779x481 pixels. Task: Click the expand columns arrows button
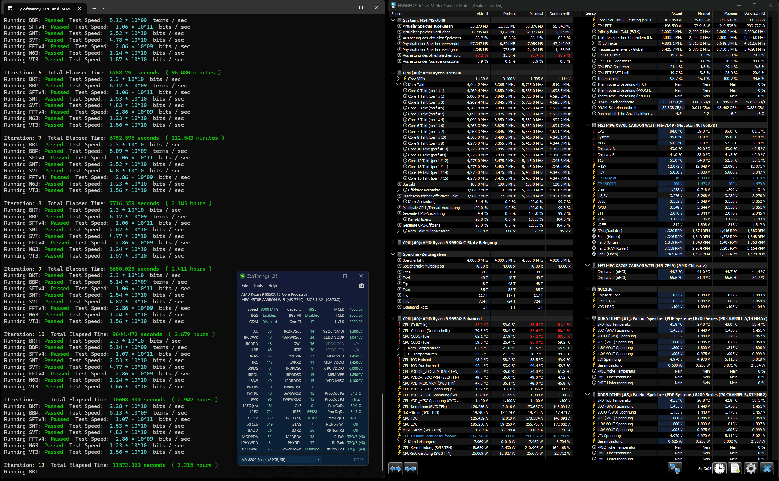(x=396, y=469)
